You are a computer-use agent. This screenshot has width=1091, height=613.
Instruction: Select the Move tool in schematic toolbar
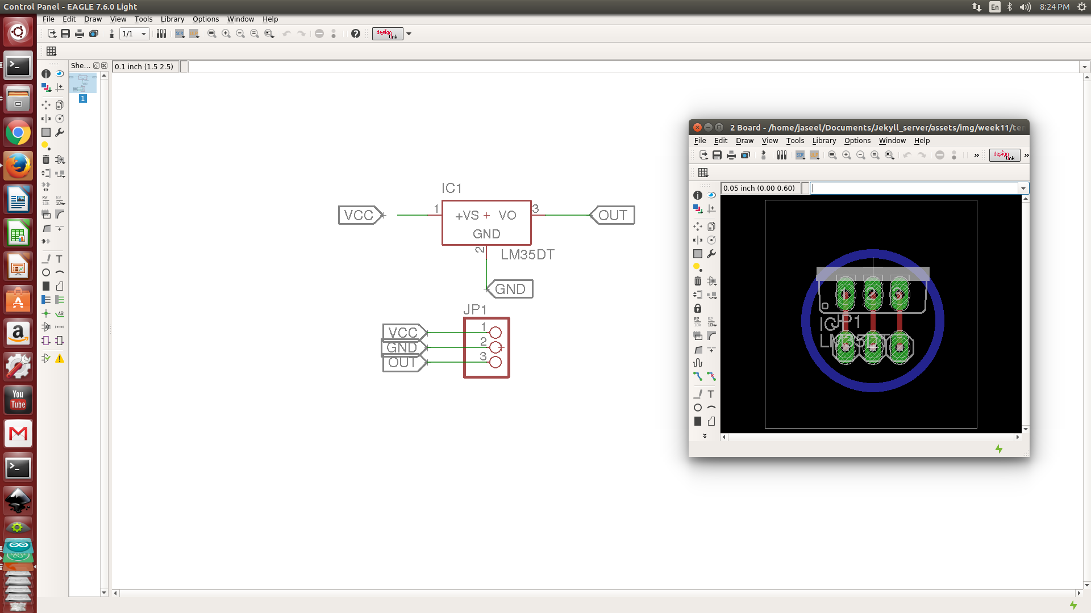coord(46,105)
